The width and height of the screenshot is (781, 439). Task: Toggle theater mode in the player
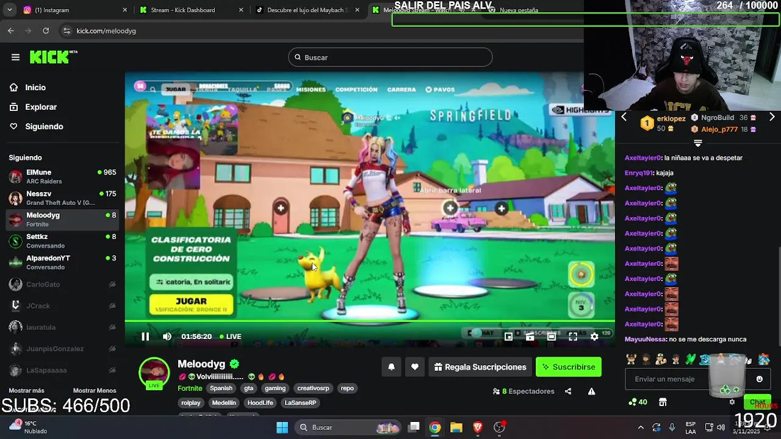click(552, 337)
